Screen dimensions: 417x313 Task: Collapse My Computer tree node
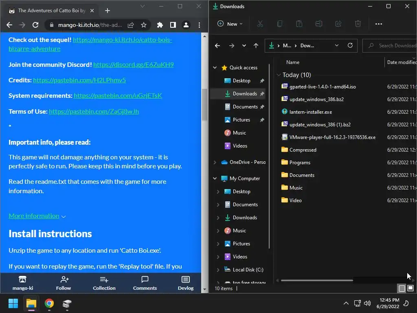click(215, 179)
